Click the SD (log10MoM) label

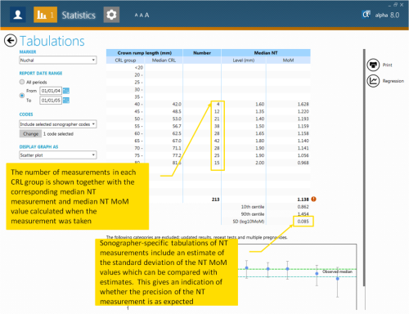249,222
